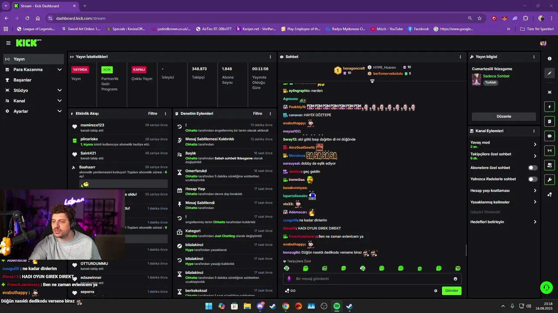The image size is (558, 313).
Task: Click the stream category thumbnail in Yayın bilgisi
Action: click(x=476, y=80)
